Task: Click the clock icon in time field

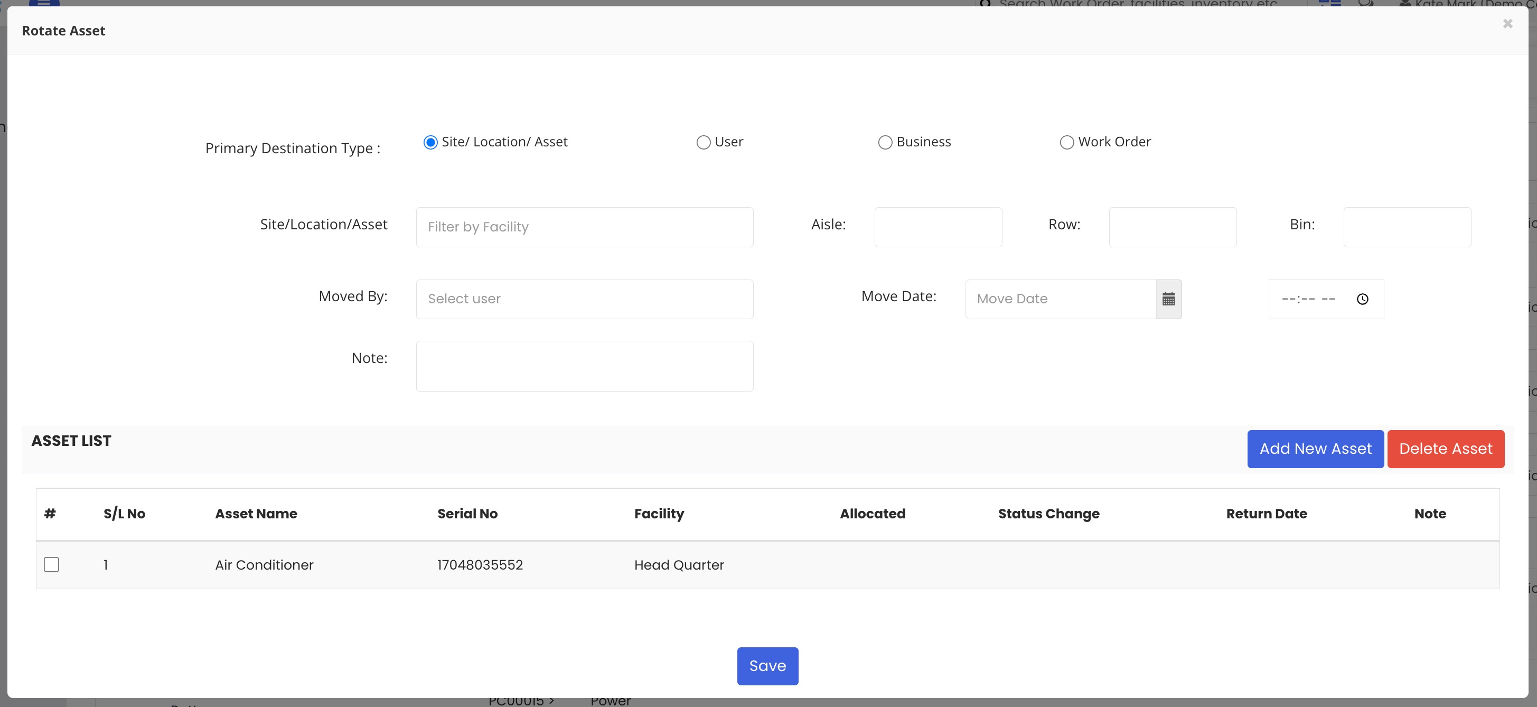Action: click(1362, 299)
